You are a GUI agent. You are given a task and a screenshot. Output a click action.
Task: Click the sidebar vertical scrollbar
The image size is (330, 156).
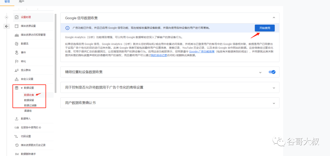point(56,54)
